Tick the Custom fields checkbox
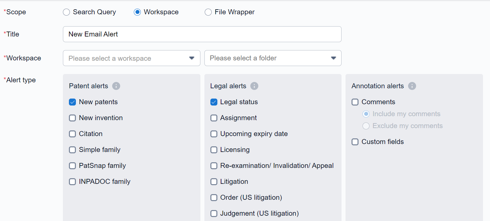The image size is (490, 221). tap(355, 142)
